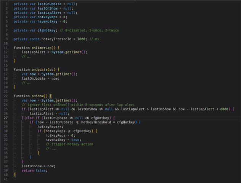This screenshot has height=183, width=241.
Task: Click the pink closing brace on line 37
Action: [x=22, y=162]
